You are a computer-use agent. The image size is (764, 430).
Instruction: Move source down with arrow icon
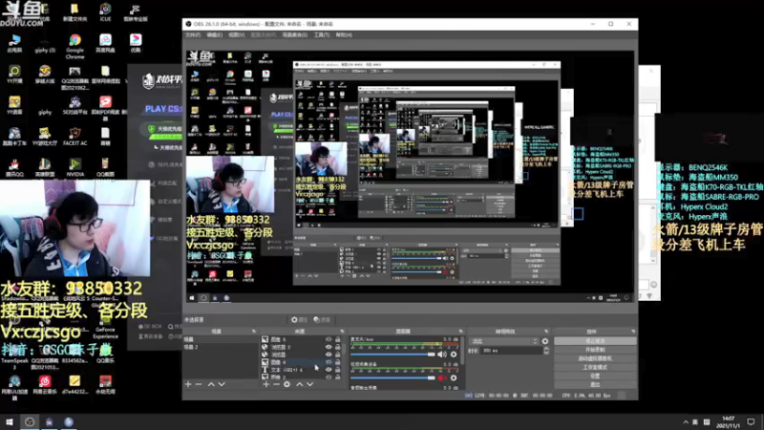309,385
